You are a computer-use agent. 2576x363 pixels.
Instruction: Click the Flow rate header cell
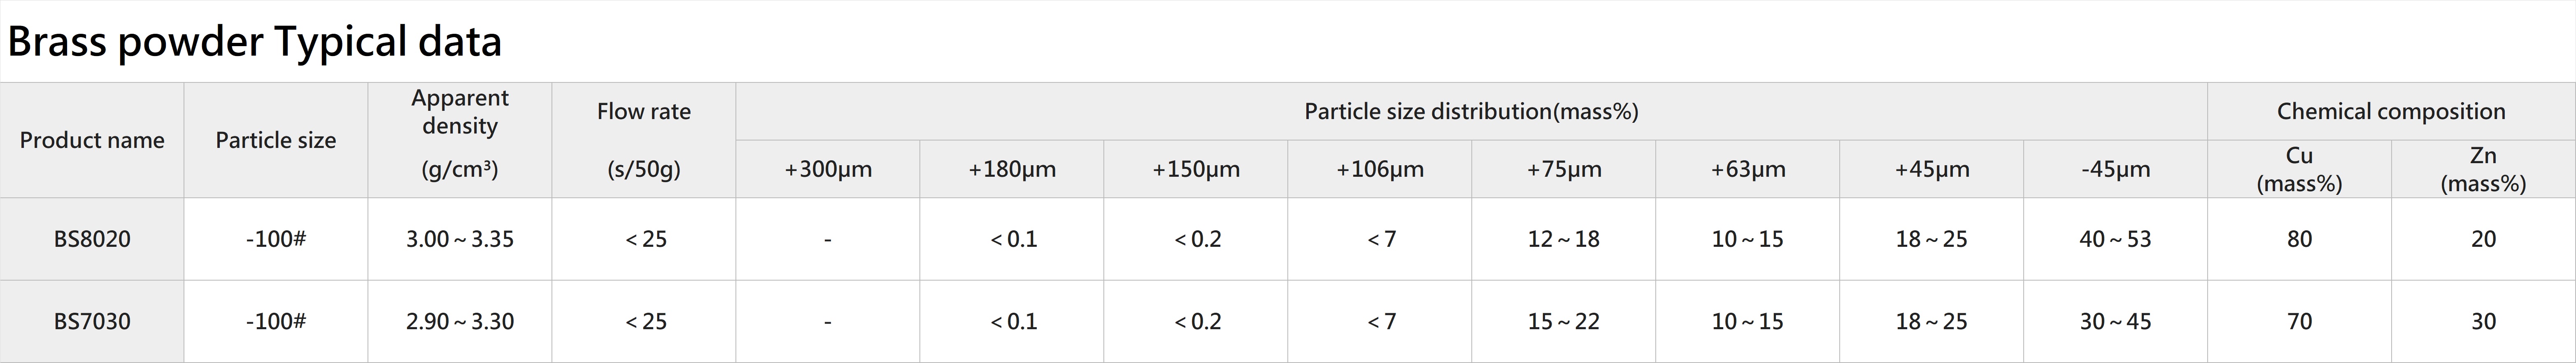click(644, 140)
